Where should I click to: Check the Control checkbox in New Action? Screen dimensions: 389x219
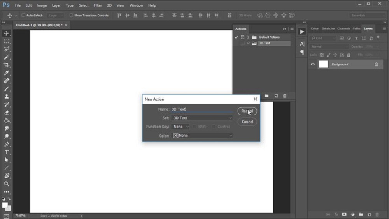click(x=214, y=127)
